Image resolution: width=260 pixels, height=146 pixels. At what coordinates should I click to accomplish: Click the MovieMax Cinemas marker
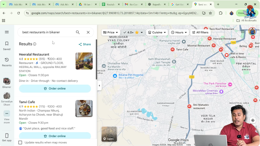(x=221, y=92)
